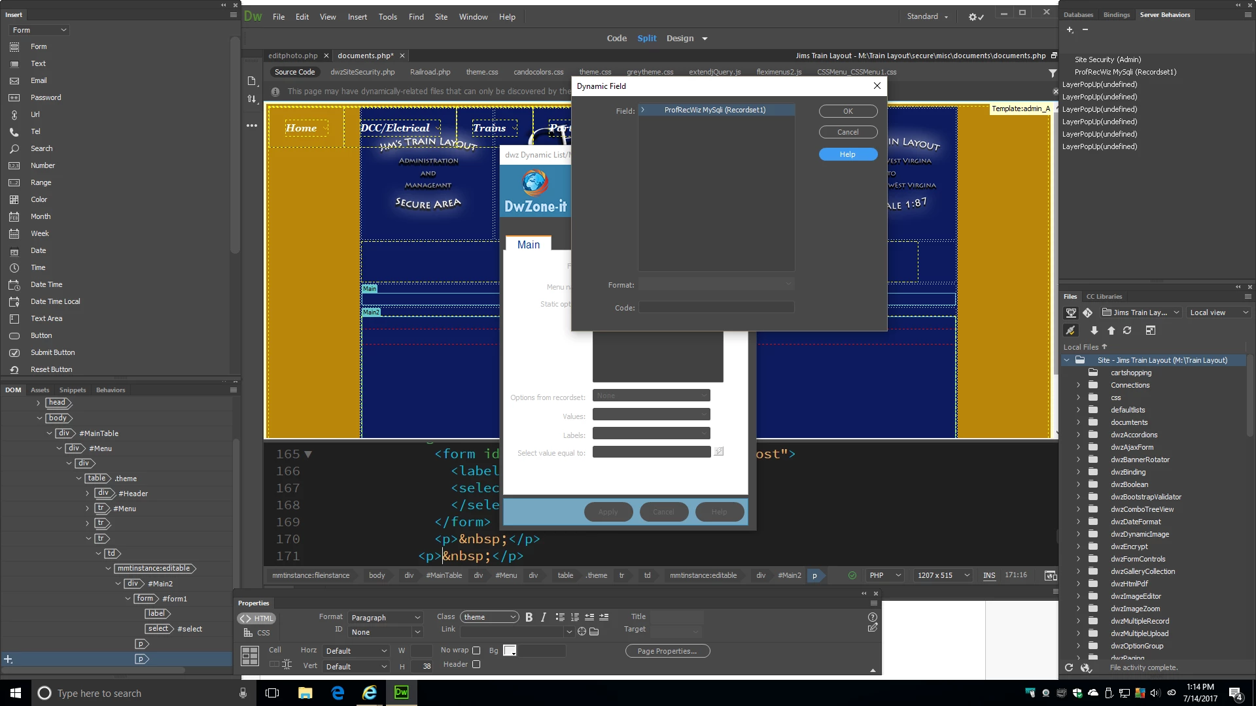The width and height of the screenshot is (1256, 706).
Task: Click the Page Properties button
Action: click(667, 651)
